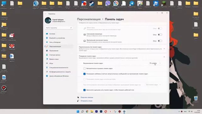Open taskbar Search magnifier icon
Viewport: 202px width, 114px height.
(x=83, y=111)
